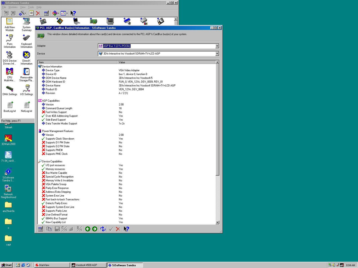The image size is (358, 268).
Task: Click the context help icon in PCI window toolbar
Action: pos(126,229)
